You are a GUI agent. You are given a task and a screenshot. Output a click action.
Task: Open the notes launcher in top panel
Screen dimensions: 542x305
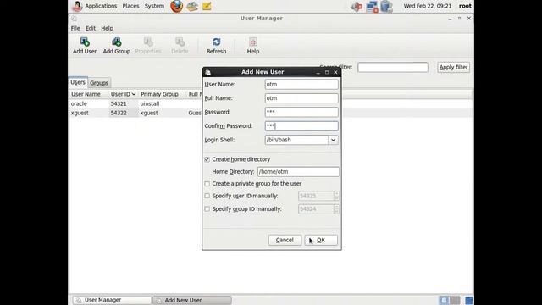pos(207,6)
